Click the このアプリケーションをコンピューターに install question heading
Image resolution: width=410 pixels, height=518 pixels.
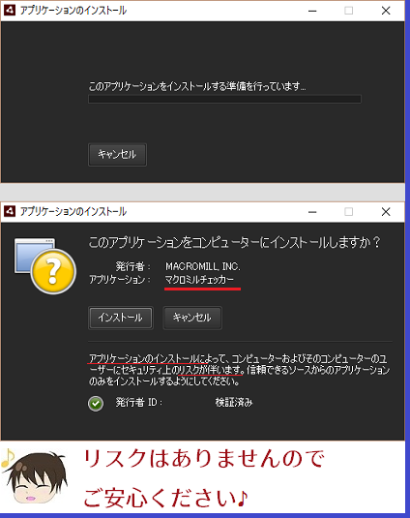coord(235,242)
